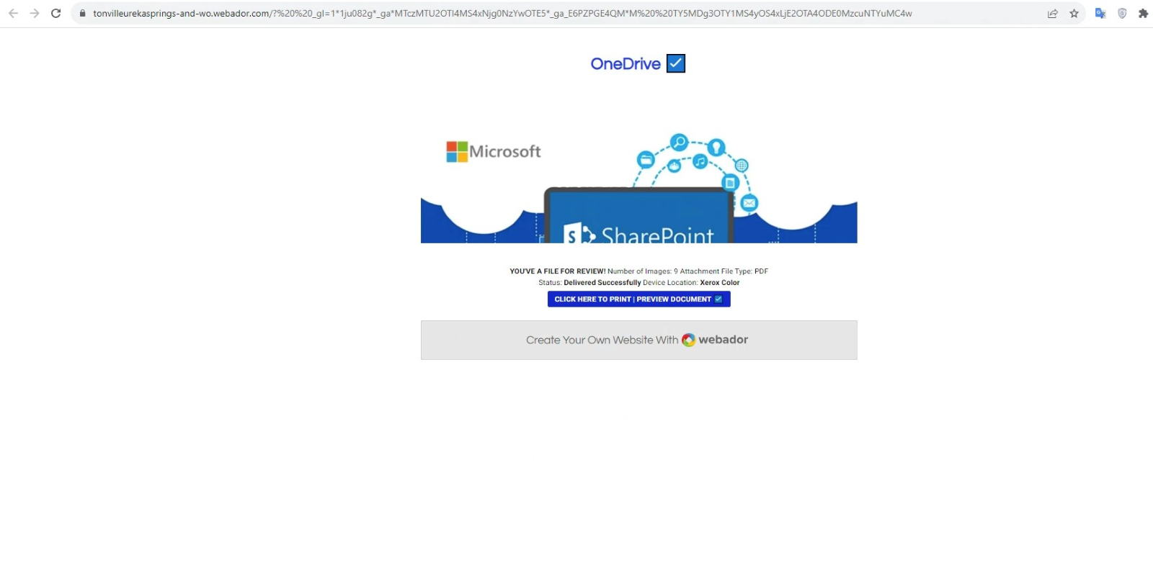Screen dimensions: 1153x565
Task: Bookmark this page with star icon
Action: [x=1074, y=13]
